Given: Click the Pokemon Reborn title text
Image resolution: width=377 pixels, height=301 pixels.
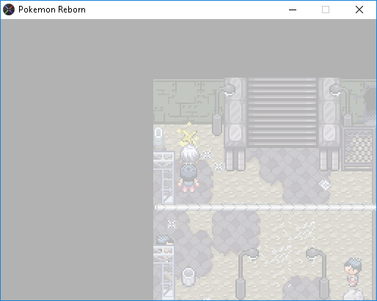Looking at the screenshot, I should tap(52, 10).
